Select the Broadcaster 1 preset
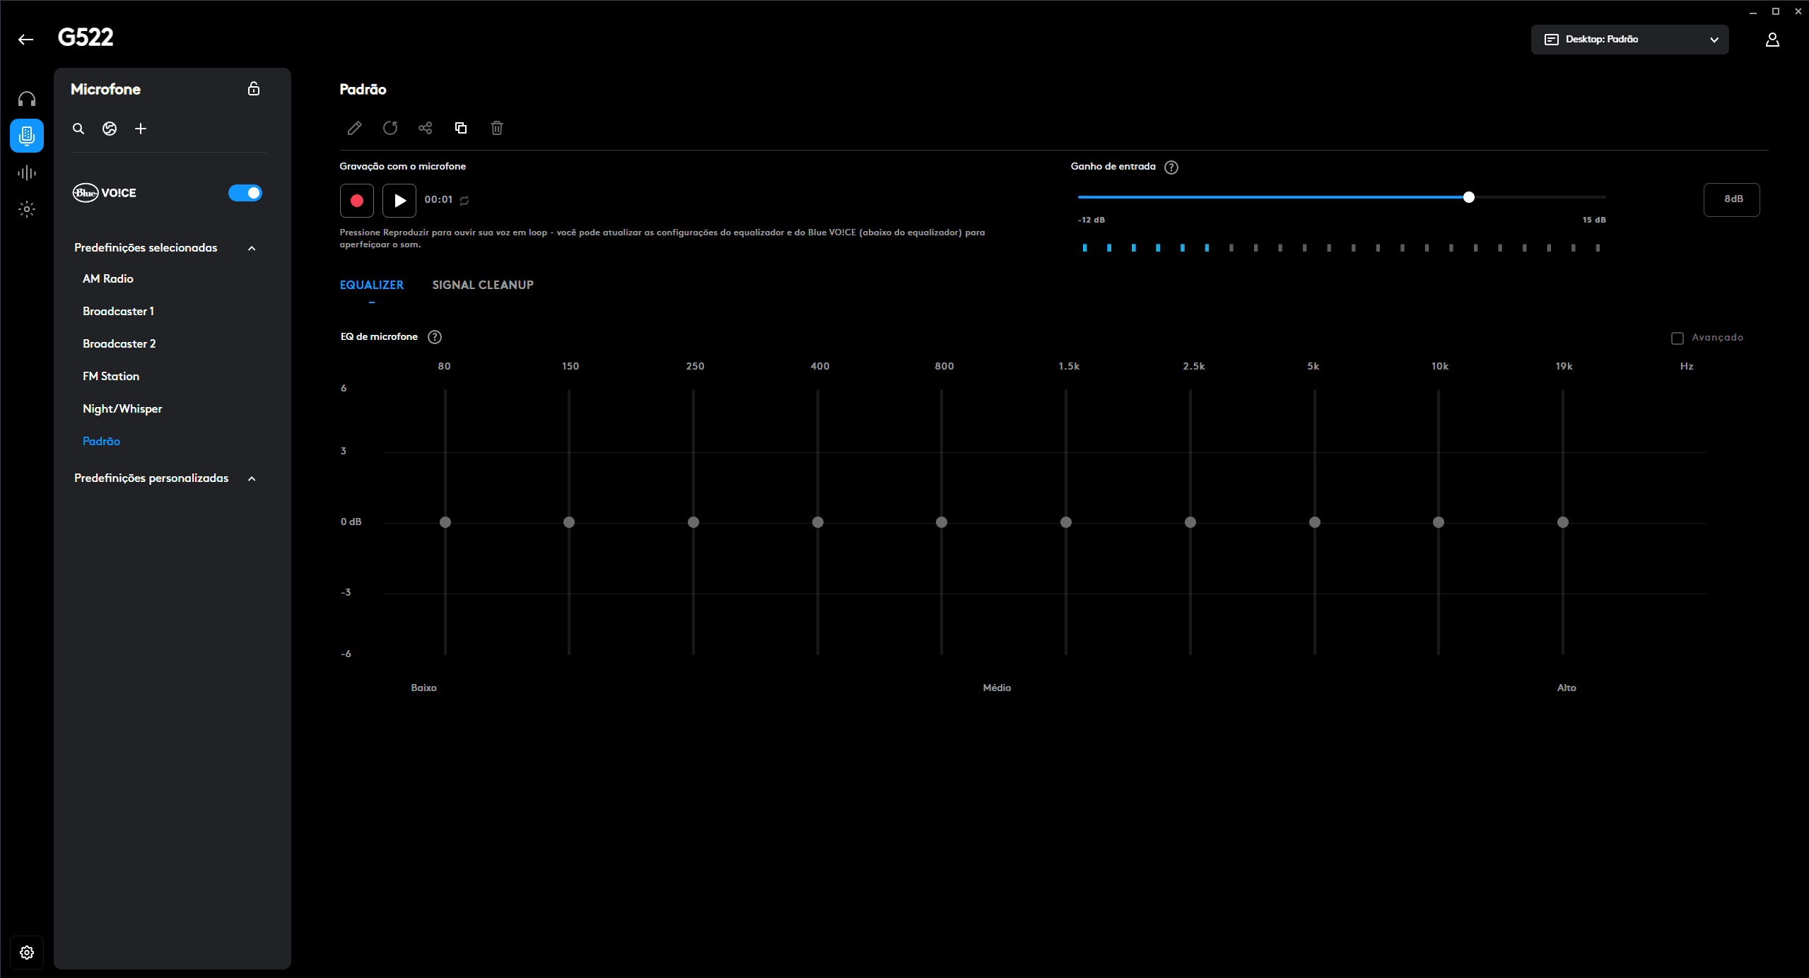1809x978 pixels. (x=118, y=311)
